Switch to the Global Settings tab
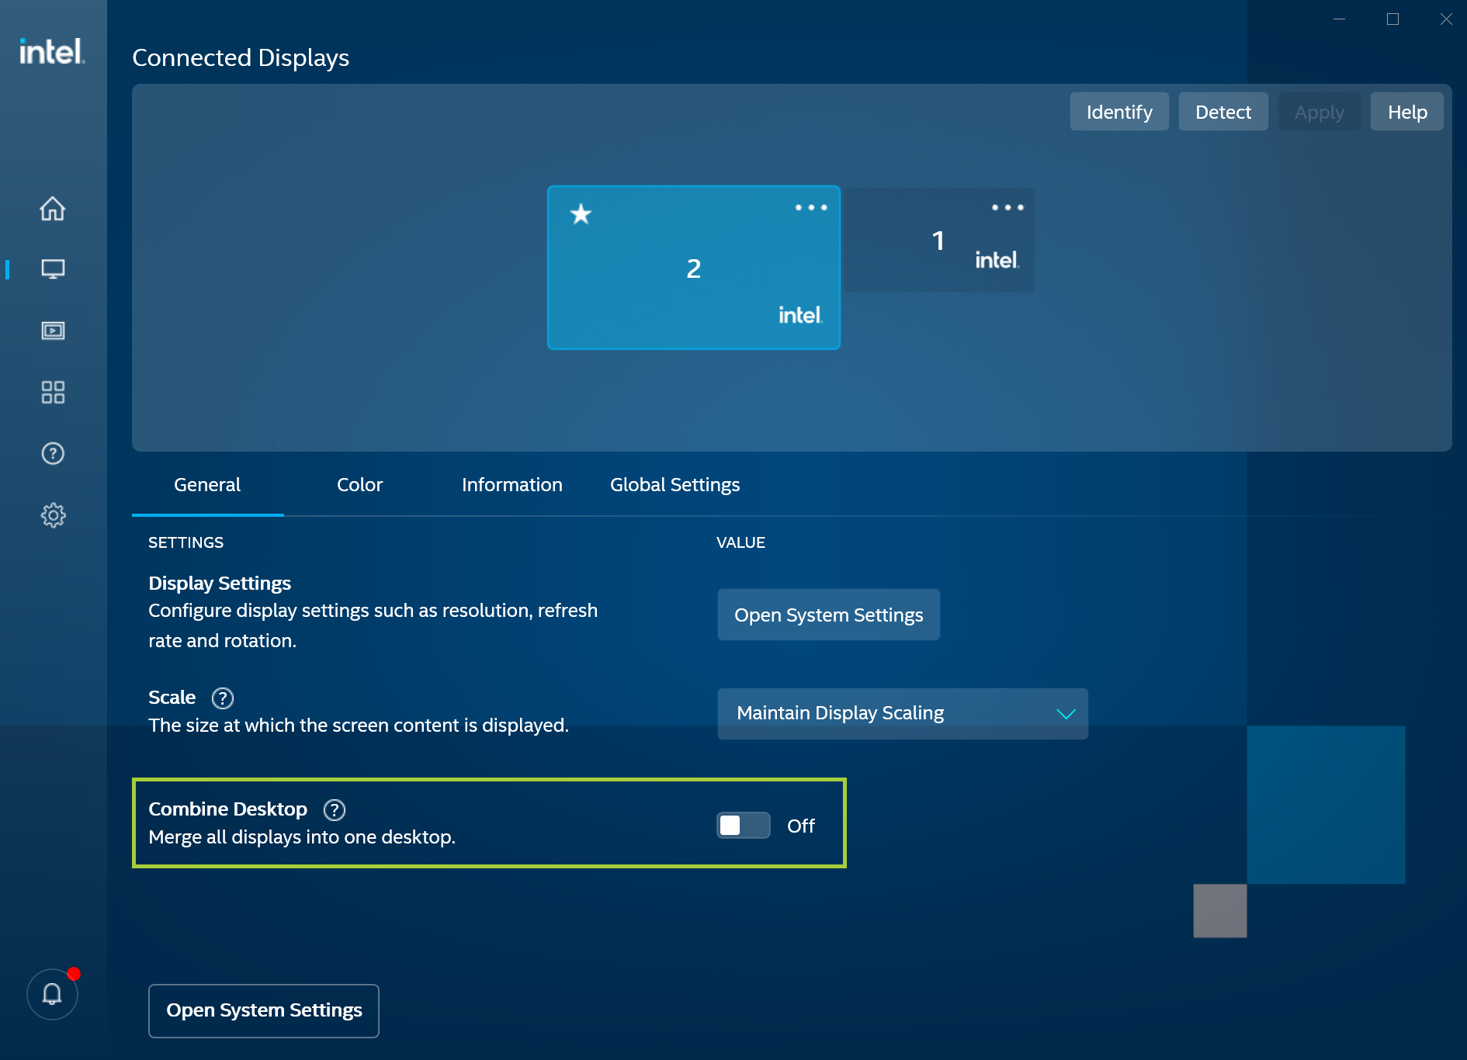The height and width of the screenshot is (1060, 1467). (x=675, y=485)
